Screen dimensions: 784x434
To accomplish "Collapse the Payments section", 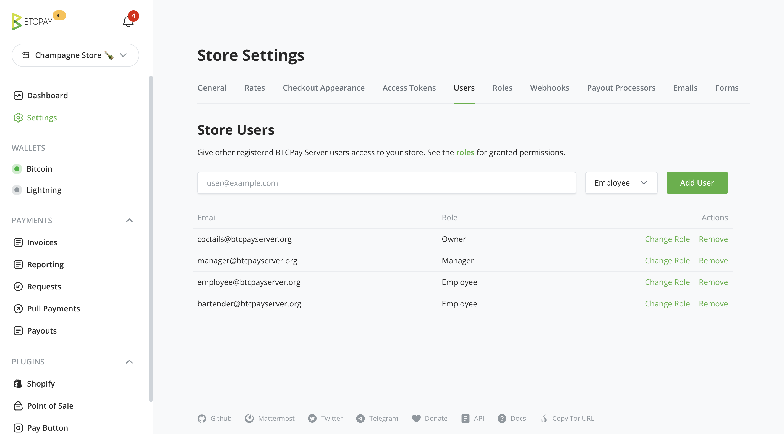I will tap(129, 220).
